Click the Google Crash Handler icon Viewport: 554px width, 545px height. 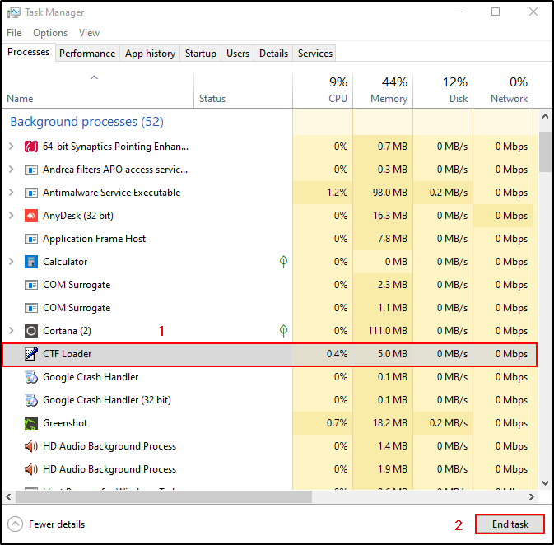31,377
